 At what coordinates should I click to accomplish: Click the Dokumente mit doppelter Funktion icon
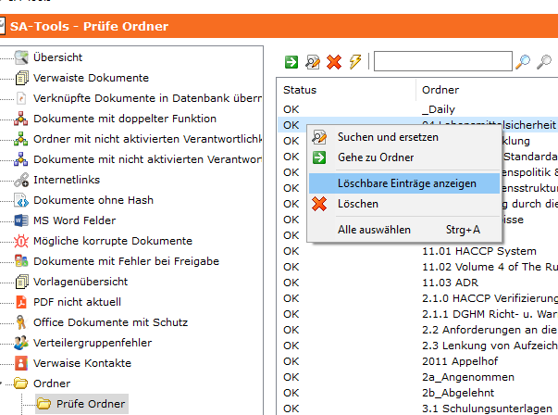[21, 119]
